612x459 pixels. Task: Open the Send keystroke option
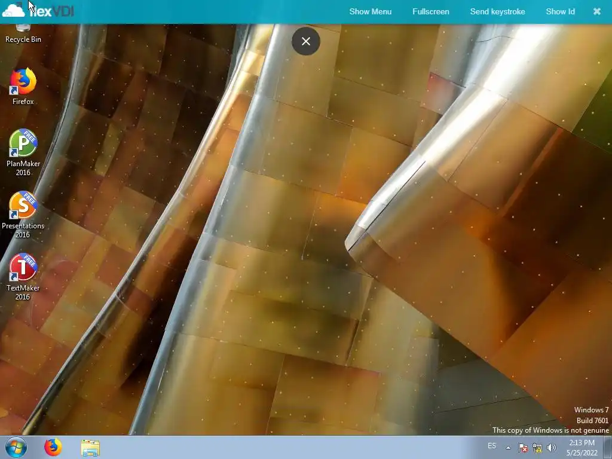tap(497, 12)
